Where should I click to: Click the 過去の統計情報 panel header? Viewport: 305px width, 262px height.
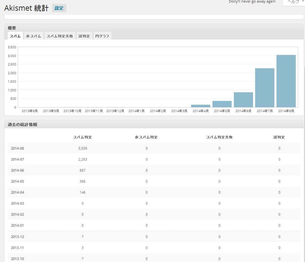pos(22,124)
